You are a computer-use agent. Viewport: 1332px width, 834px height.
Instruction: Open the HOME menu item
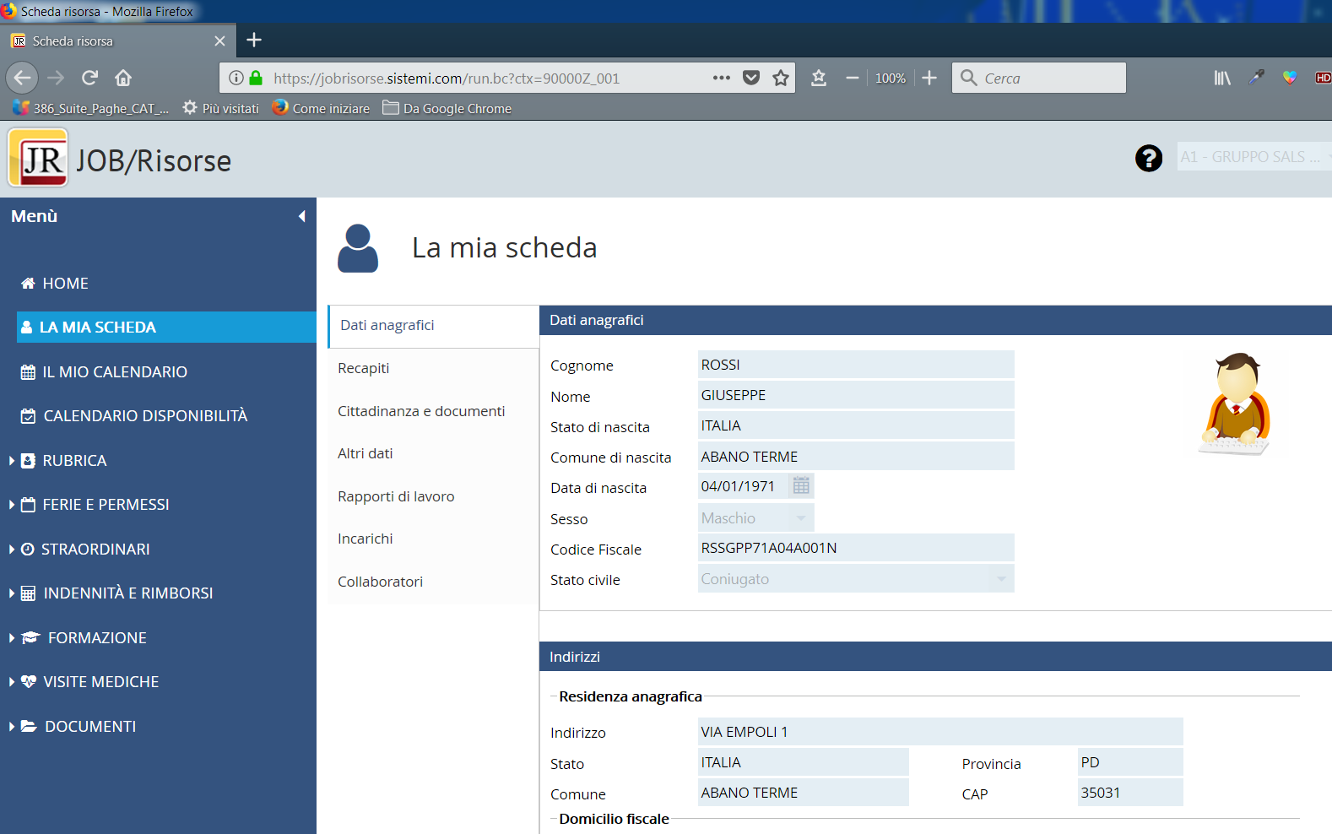tap(65, 284)
